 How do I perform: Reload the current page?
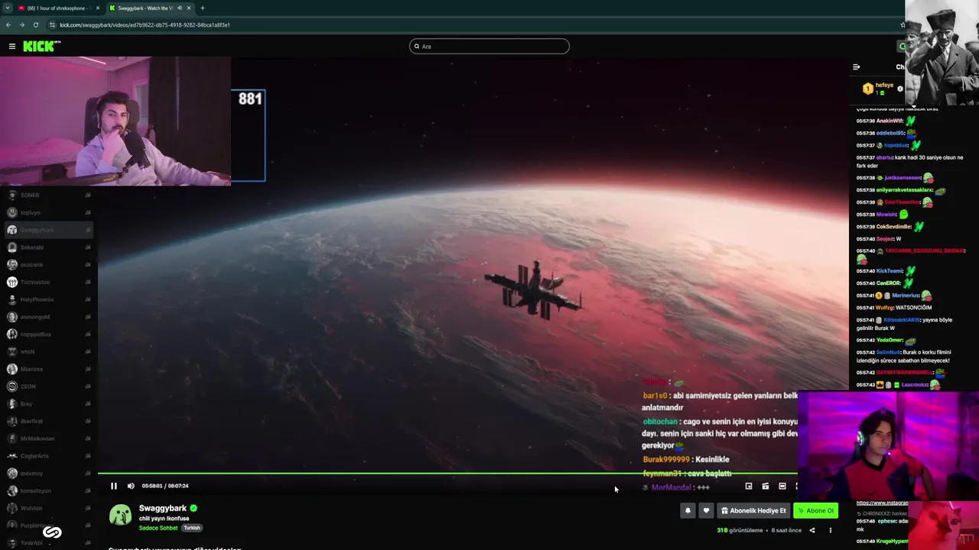pyautogui.click(x=35, y=24)
